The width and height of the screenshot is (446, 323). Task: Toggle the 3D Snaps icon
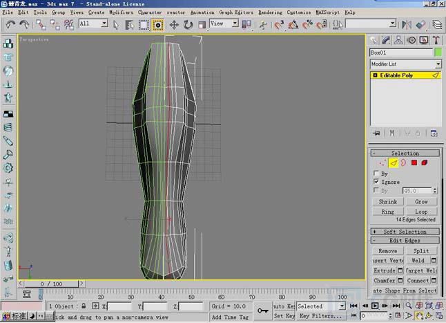point(279,25)
